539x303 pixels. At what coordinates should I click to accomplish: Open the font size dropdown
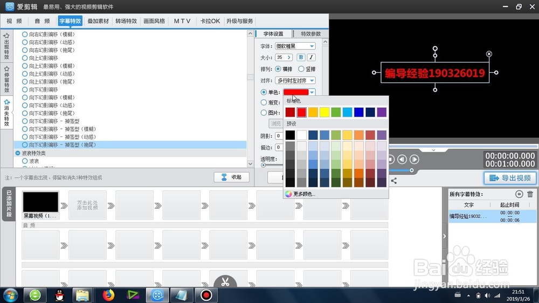tap(289, 58)
